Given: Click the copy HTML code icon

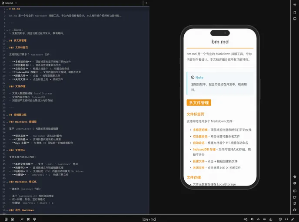Looking at the screenshot, I should [265, 219].
